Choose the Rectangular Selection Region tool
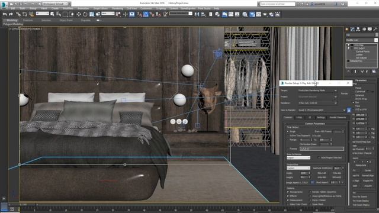This screenshot has height=213, width=379. click(x=65, y=14)
